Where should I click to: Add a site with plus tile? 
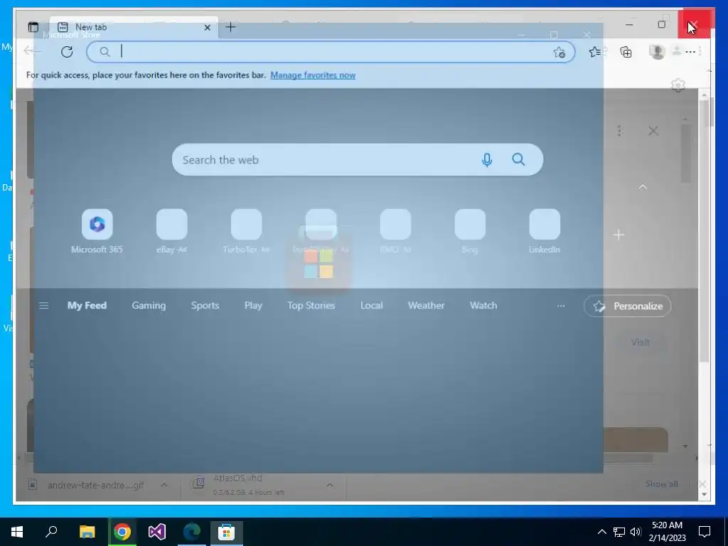[619, 235]
